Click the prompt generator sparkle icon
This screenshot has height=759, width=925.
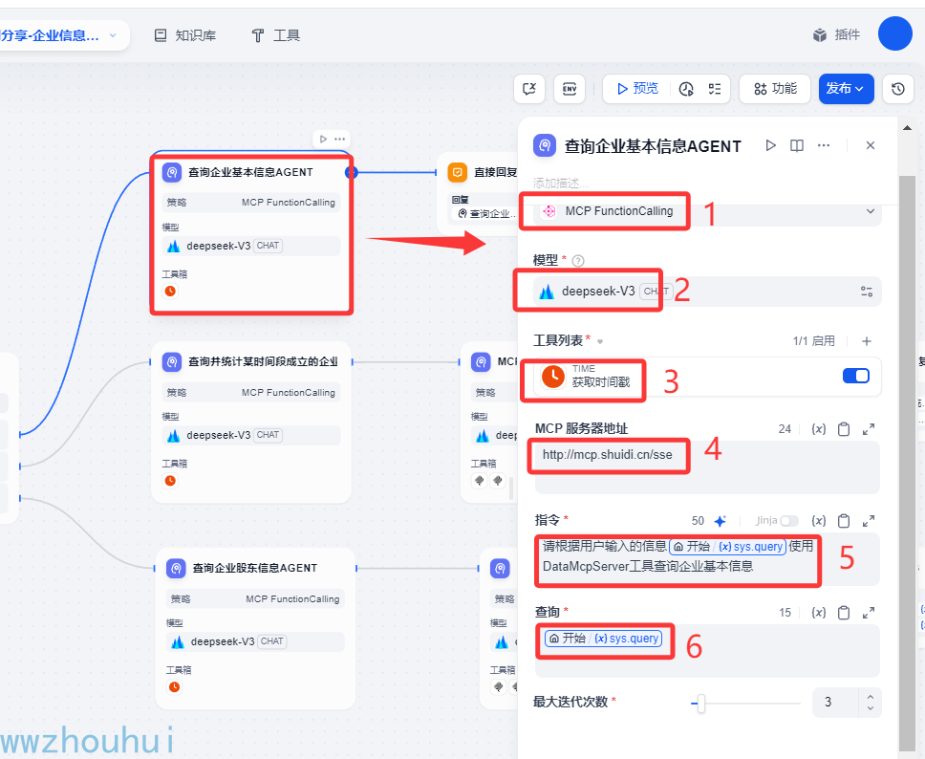coord(721,521)
